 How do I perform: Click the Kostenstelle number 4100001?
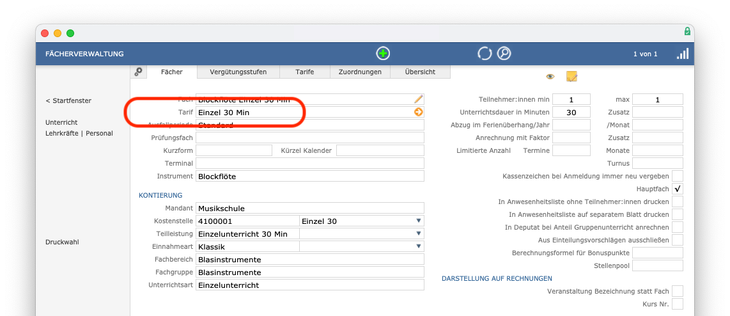pyautogui.click(x=247, y=221)
